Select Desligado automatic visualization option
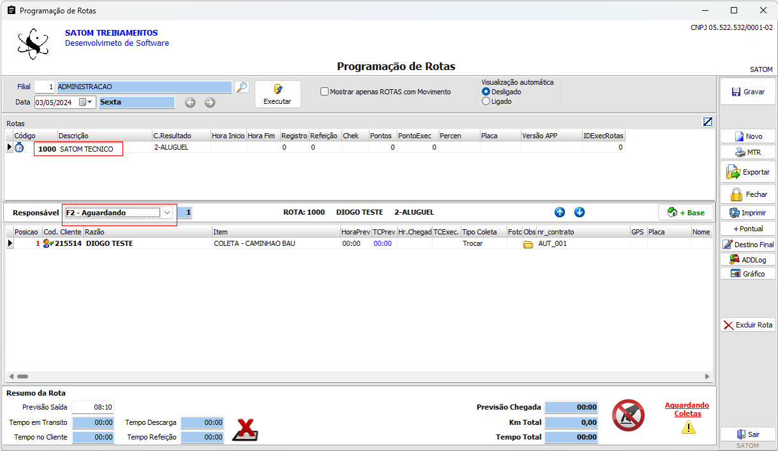778x451 pixels. 486,92
